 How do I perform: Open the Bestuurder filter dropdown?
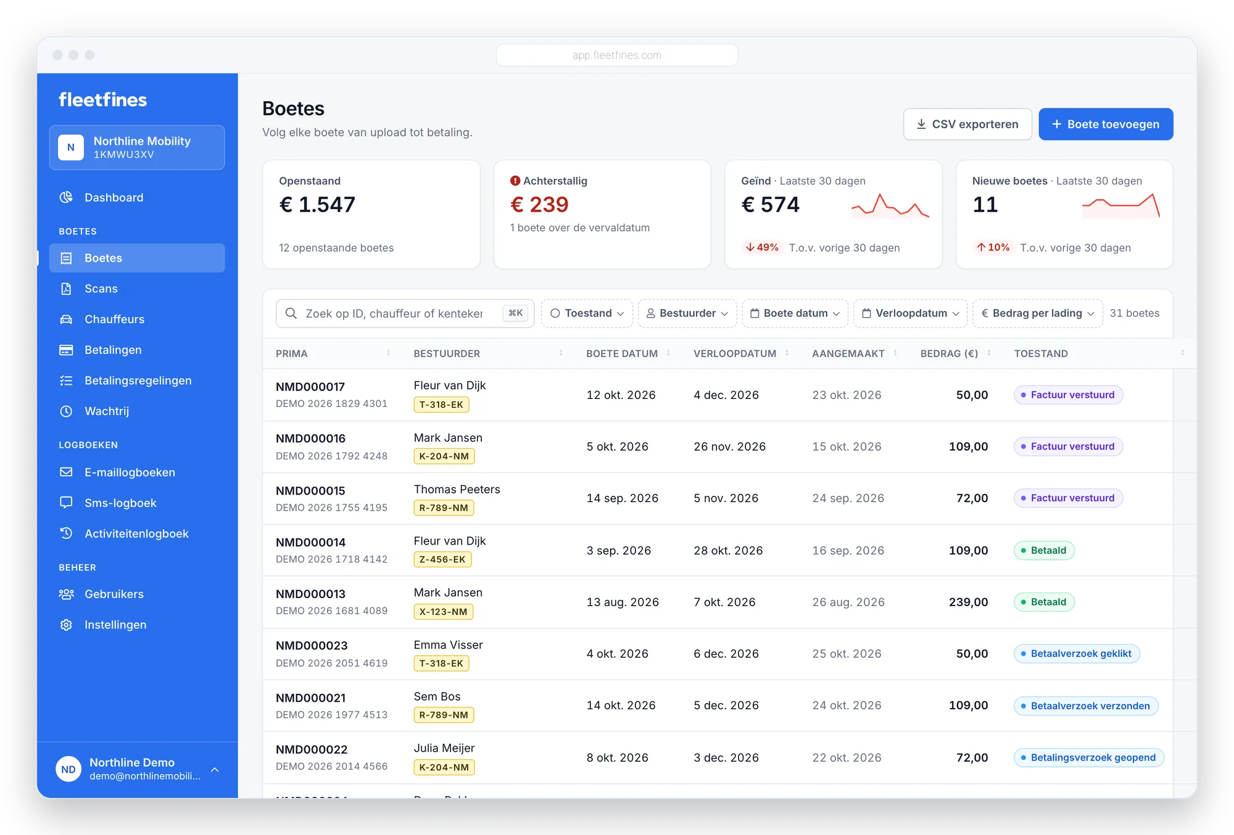tap(687, 313)
